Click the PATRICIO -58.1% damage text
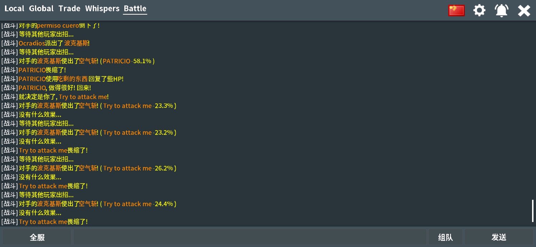This screenshot has width=536, height=247. point(127,61)
